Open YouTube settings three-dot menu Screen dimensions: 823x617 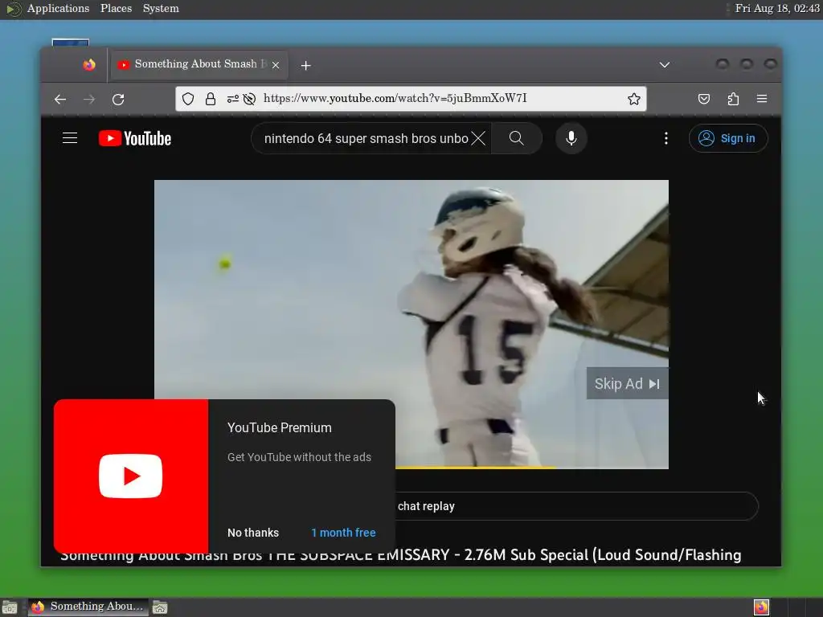point(666,138)
